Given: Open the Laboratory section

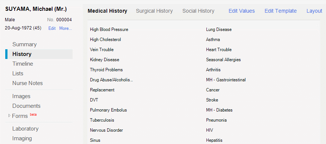Looking at the screenshot, I should pos(25,129).
